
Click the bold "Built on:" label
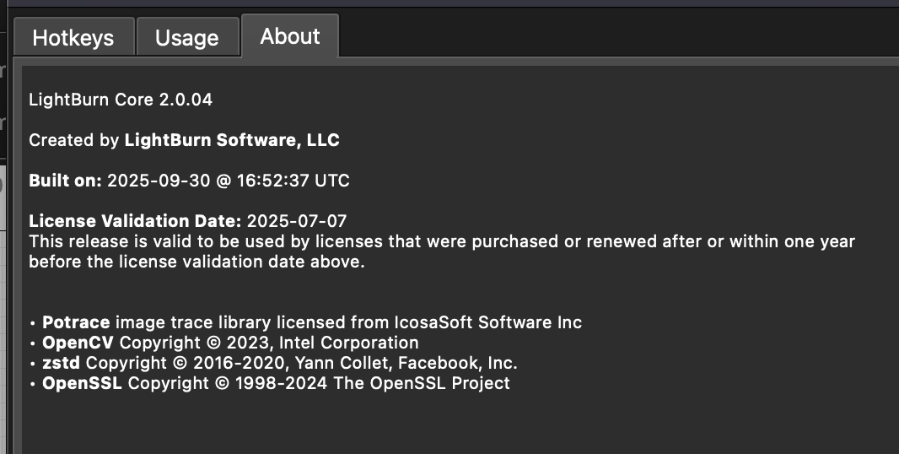pos(66,181)
